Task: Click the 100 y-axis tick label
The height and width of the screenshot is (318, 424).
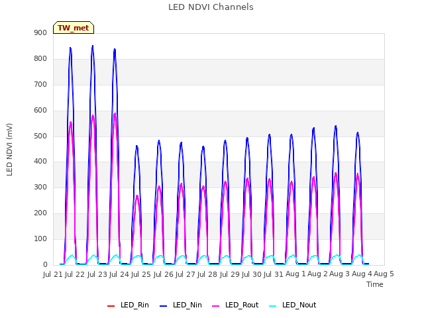Action: (40, 239)
